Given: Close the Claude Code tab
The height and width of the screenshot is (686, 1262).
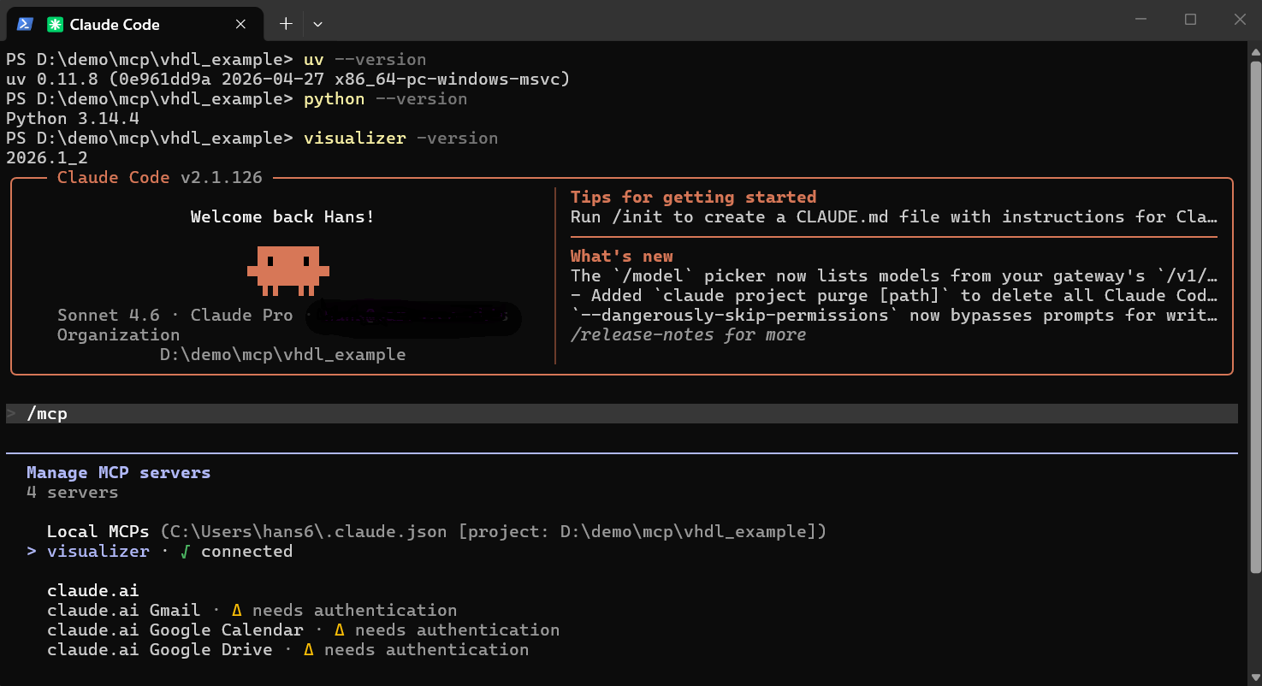Looking at the screenshot, I should coord(241,24).
